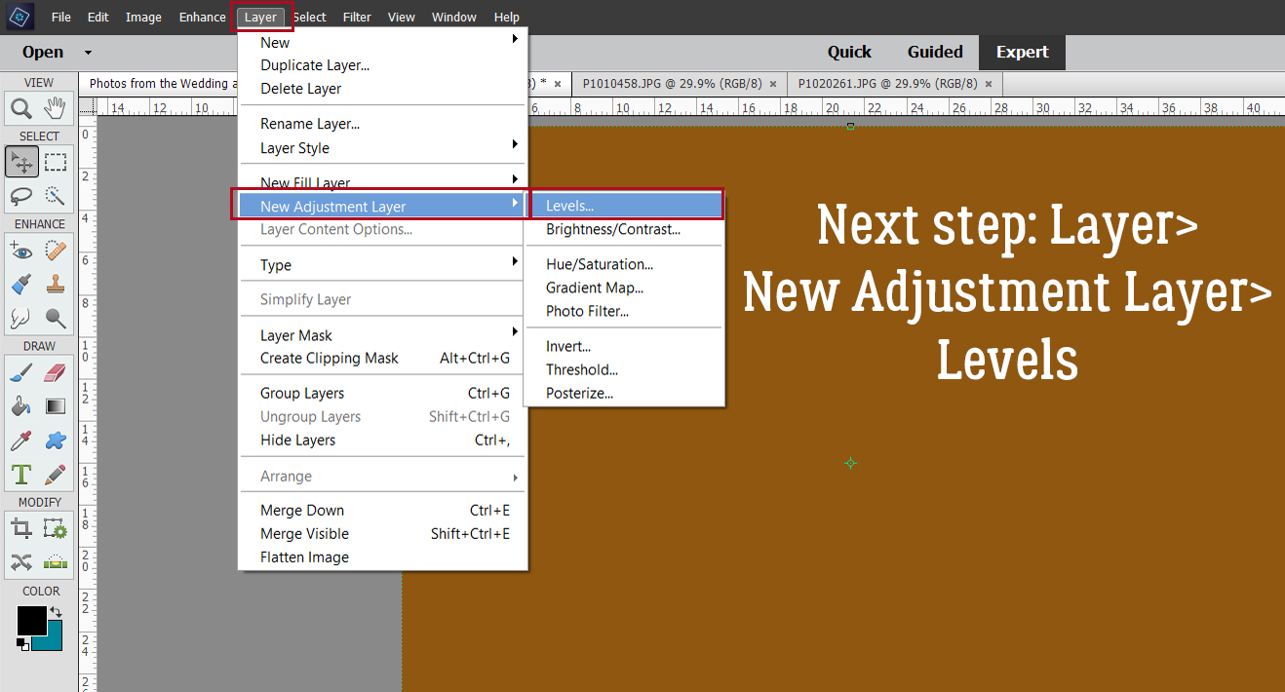Select the Recompose tool
This screenshot has width=1285, height=692.
pyautogui.click(x=56, y=528)
